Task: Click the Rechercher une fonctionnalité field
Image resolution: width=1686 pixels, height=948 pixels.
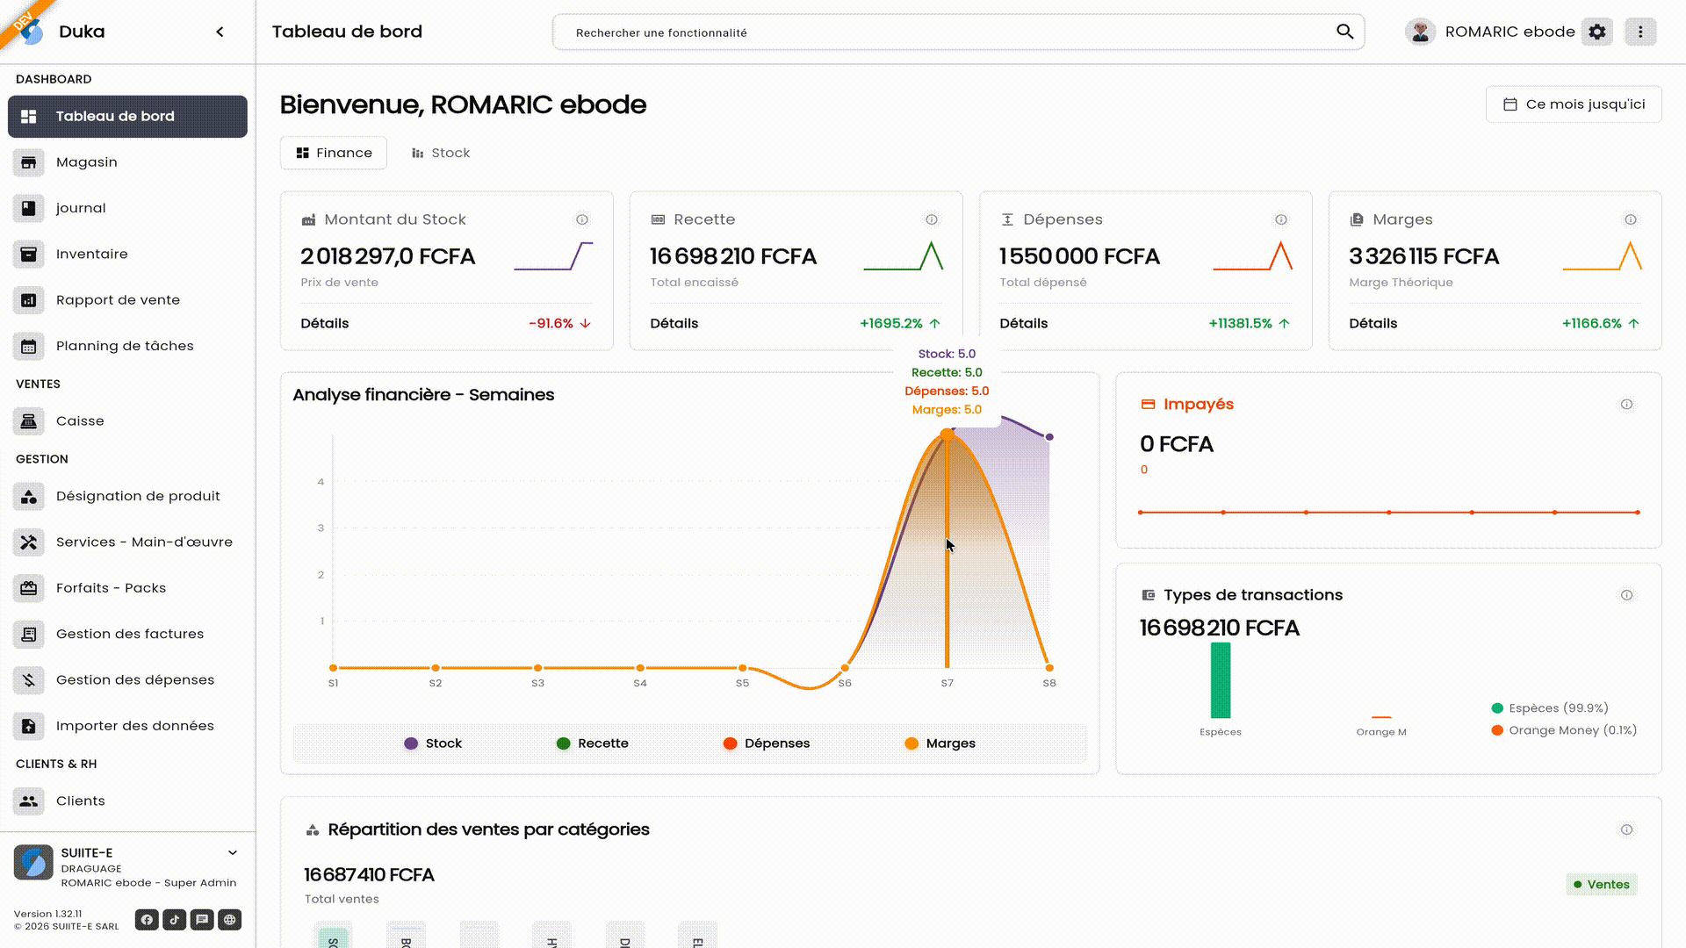Action: pos(948,32)
